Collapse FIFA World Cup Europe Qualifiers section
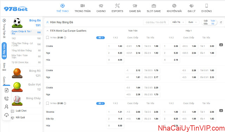Image resolution: width=225 pixels, height=132 pixels. click(x=47, y=31)
